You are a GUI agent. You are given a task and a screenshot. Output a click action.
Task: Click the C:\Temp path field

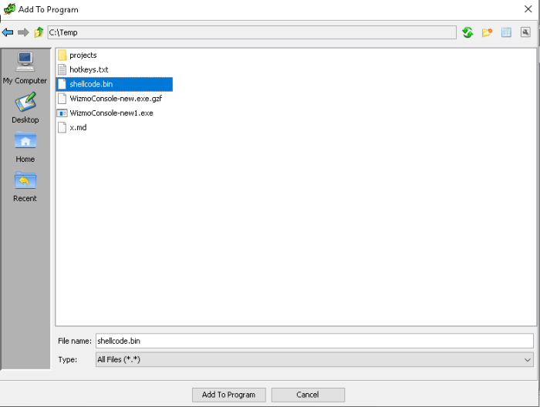[251, 32]
